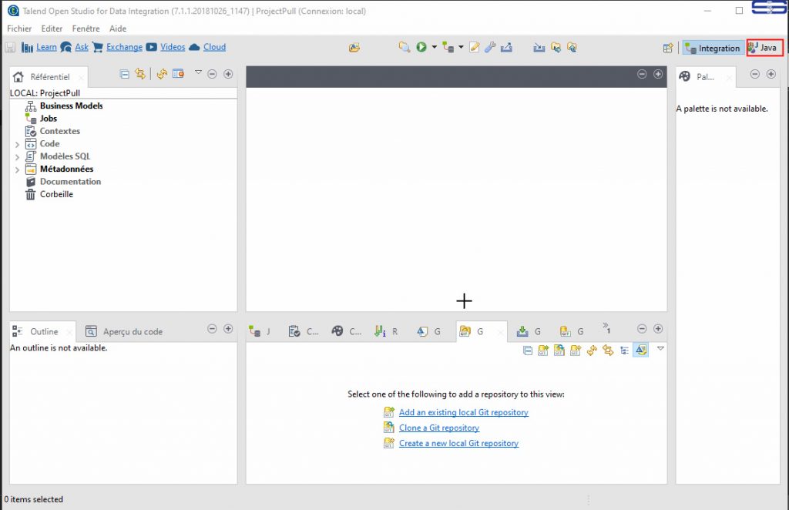The image size is (789, 510).
Task: Click the filter settings icon in Référentiel panel
Action: (x=178, y=74)
